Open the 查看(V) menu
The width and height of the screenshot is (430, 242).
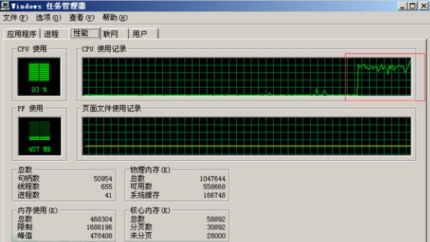coord(81,18)
